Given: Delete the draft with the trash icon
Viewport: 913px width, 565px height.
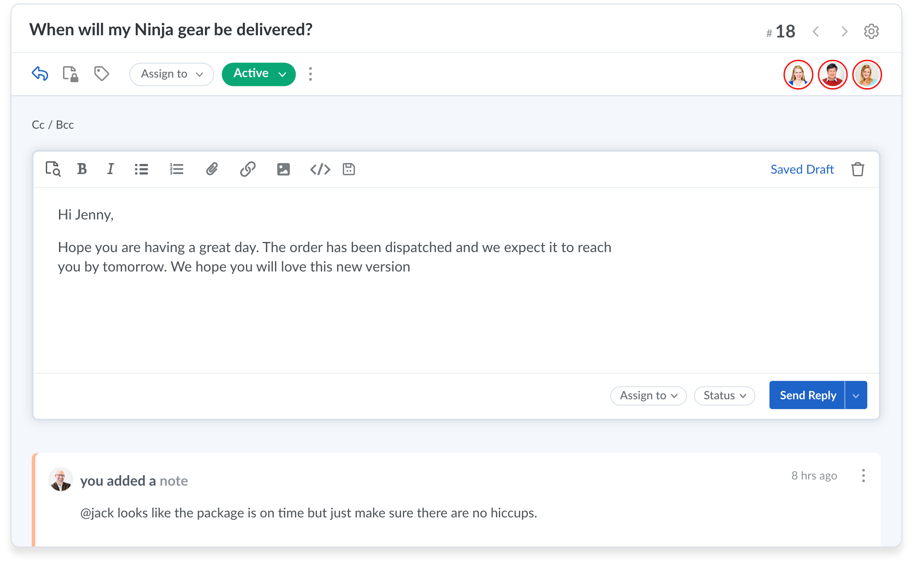Looking at the screenshot, I should point(857,169).
